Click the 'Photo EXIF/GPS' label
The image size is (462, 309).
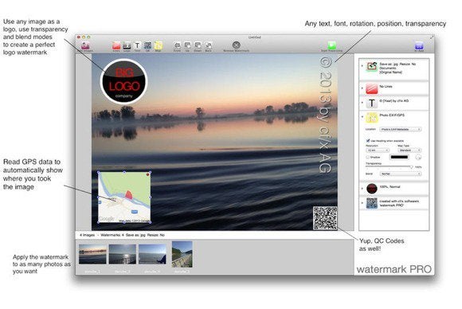point(392,115)
